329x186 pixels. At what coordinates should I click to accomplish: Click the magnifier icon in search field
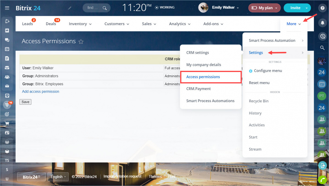tap(105, 8)
